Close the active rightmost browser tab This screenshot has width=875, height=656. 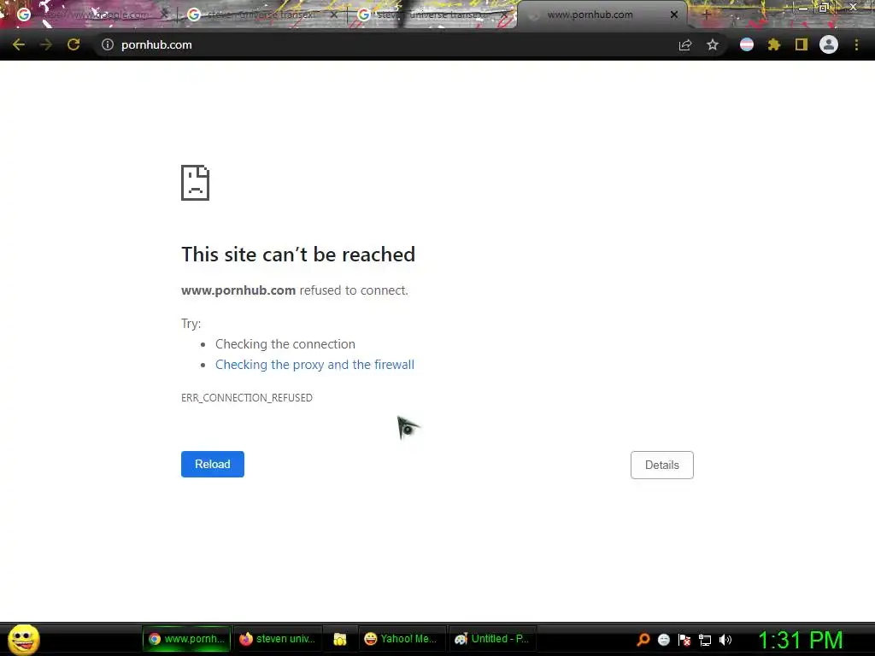[x=674, y=15]
